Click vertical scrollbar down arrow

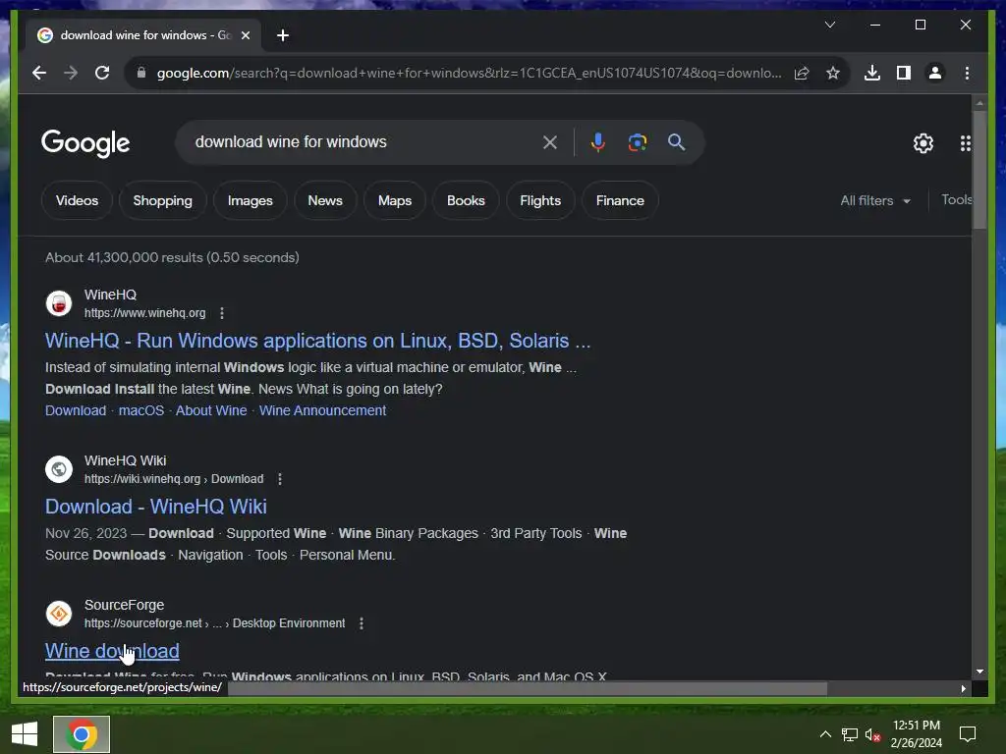pos(979,672)
